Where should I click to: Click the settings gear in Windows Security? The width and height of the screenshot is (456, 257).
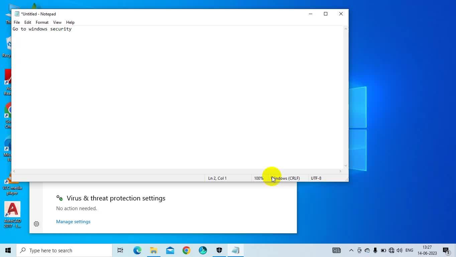pyautogui.click(x=36, y=224)
